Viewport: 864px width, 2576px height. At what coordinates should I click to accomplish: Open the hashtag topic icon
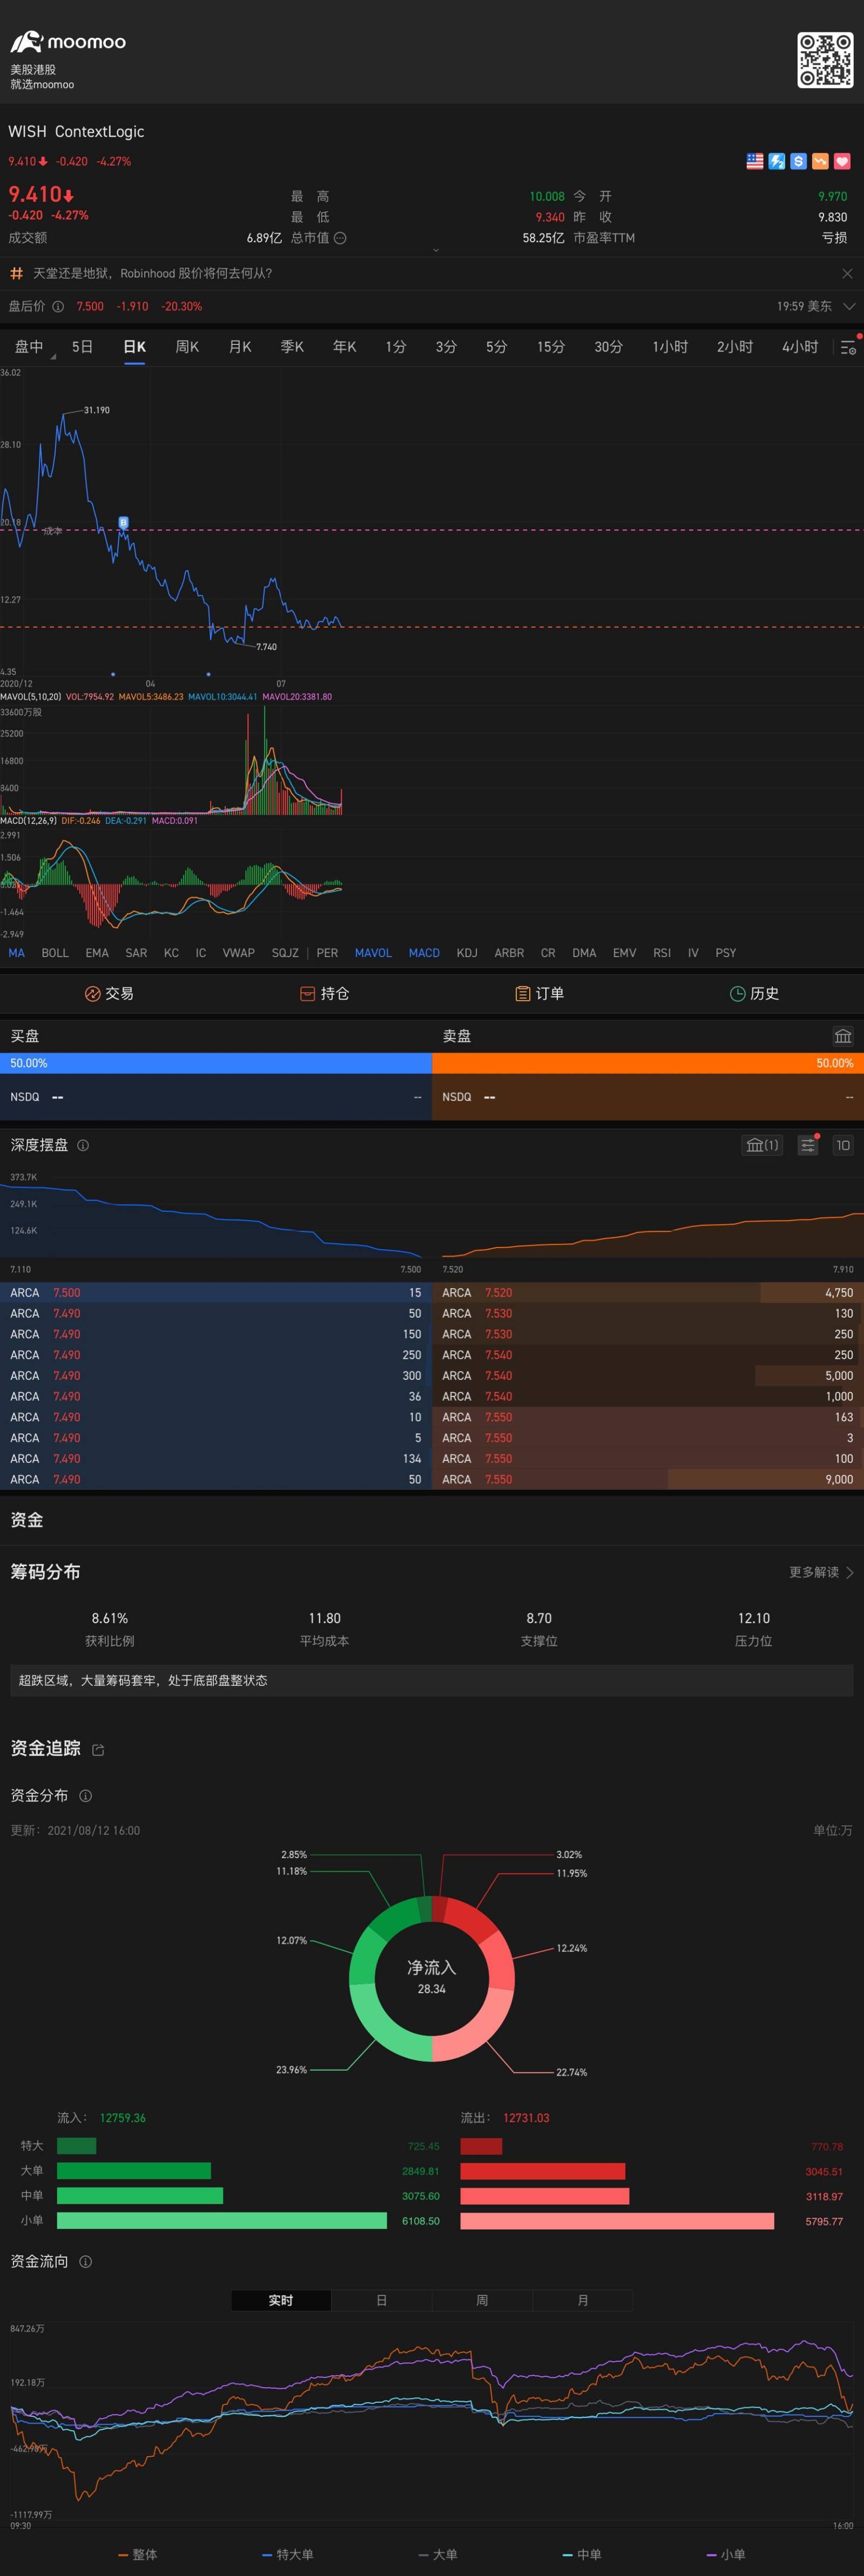[x=16, y=273]
